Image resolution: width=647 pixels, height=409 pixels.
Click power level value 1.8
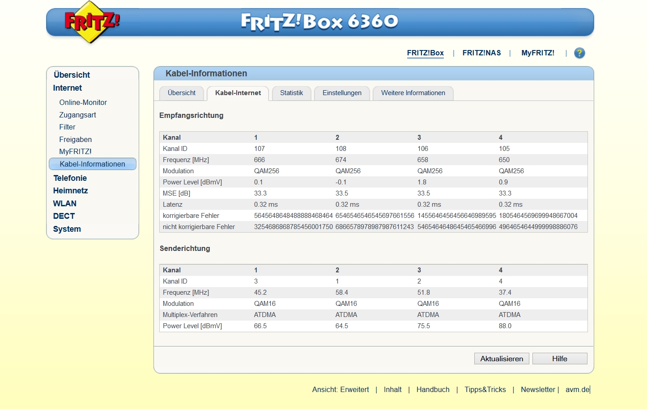pyautogui.click(x=422, y=182)
